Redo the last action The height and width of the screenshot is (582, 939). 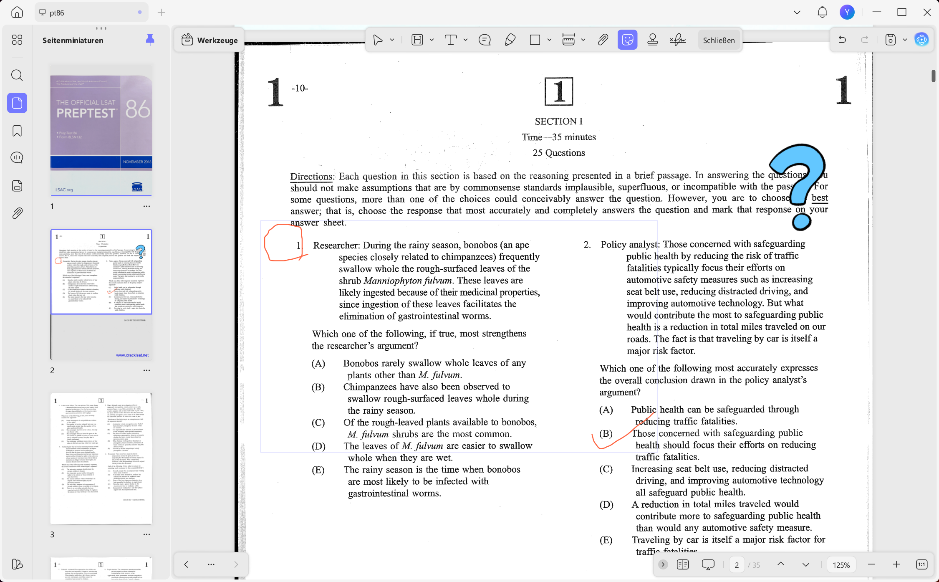click(865, 40)
